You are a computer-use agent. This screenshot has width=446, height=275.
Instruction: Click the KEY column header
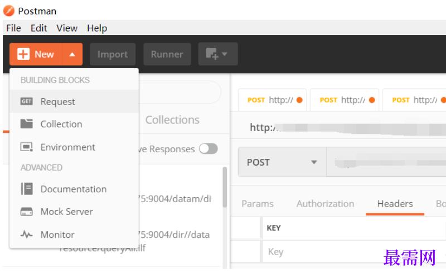coord(274,228)
